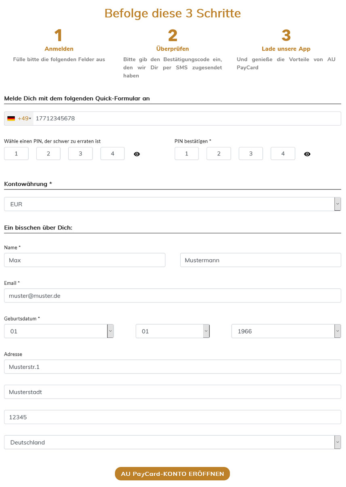This screenshot has height=487, width=346.
Task: Open the +49 country code dropdown
Action: 24,119
